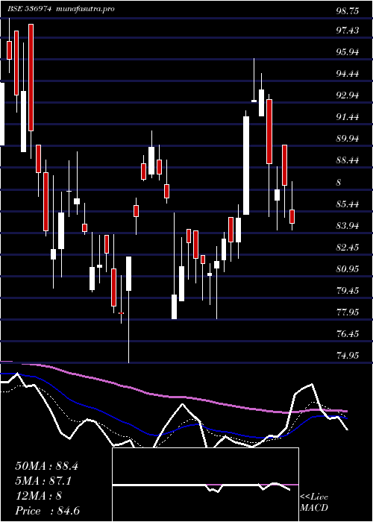Select the 80.95 price axis label

(x=348, y=269)
